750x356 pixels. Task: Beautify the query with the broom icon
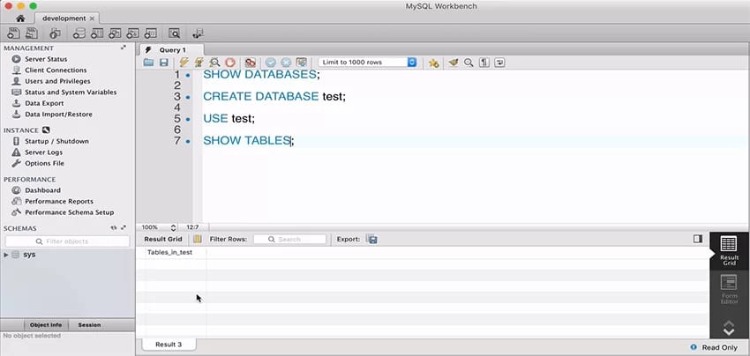tap(454, 63)
